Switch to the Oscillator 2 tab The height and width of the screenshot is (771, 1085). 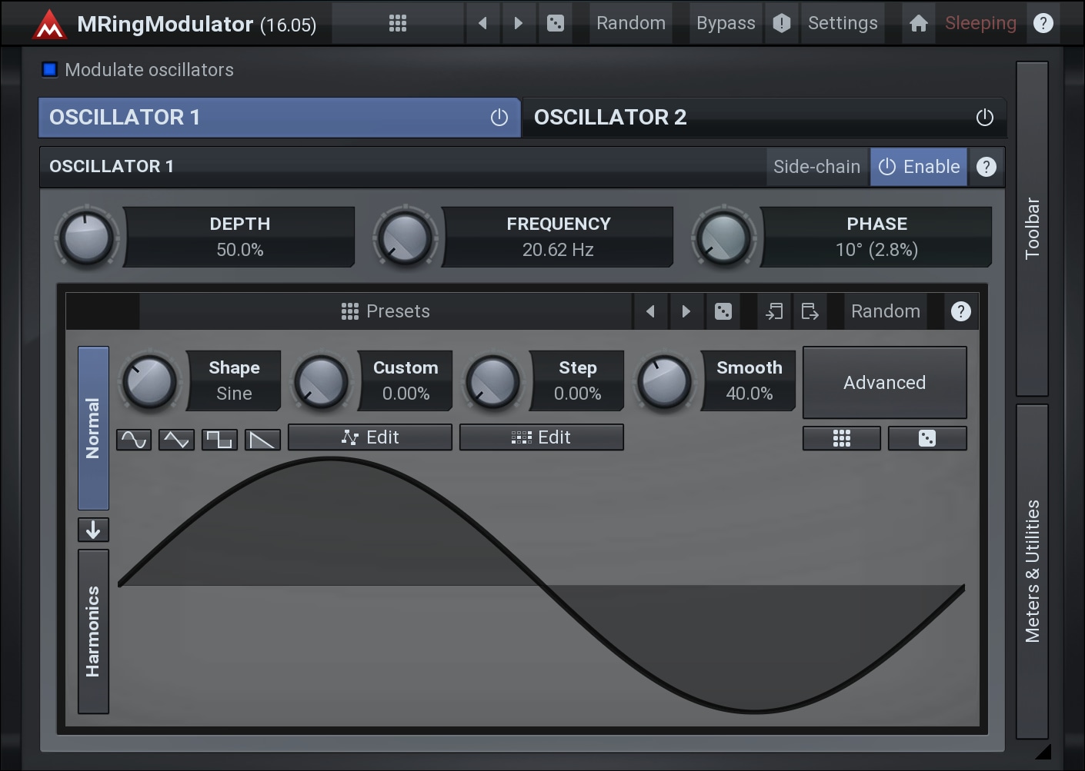(x=764, y=118)
